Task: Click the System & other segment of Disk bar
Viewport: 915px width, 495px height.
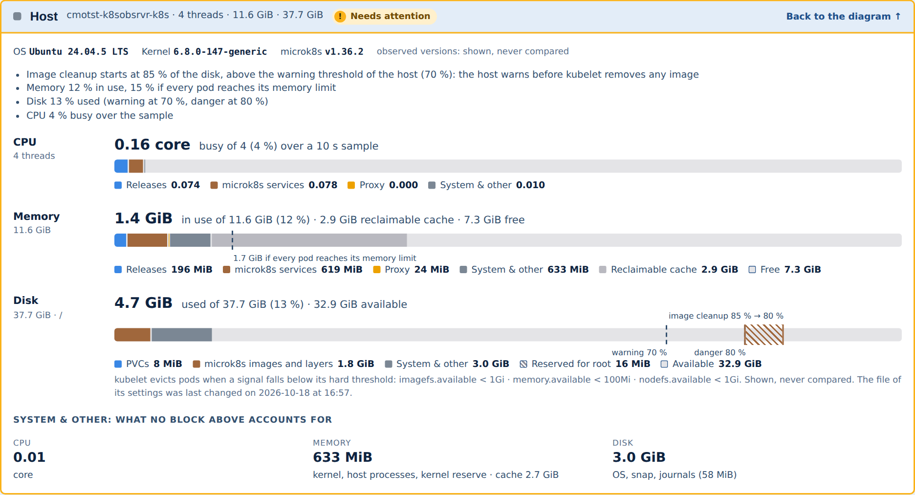Action: pyautogui.click(x=182, y=335)
